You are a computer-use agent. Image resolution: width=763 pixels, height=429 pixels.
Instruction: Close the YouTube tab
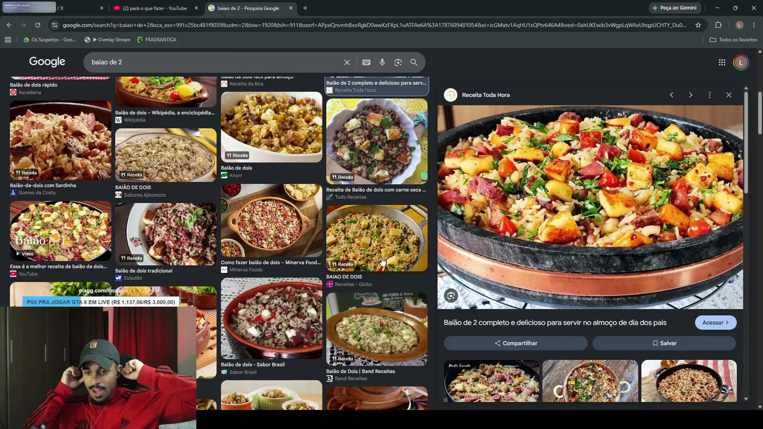coord(196,8)
